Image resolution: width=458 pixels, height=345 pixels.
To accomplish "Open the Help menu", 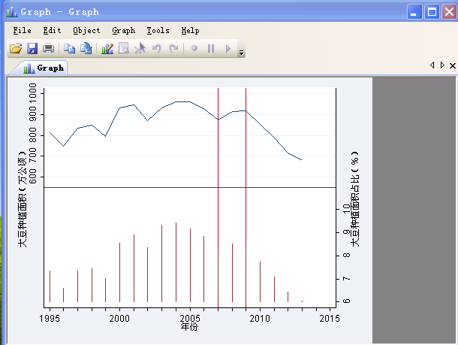I will tap(190, 31).
